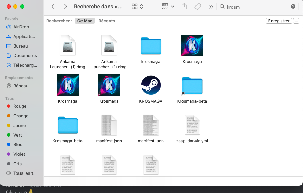The width and height of the screenshot is (303, 193).
Task: Click the magnifier search icon
Action: [x=222, y=7]
